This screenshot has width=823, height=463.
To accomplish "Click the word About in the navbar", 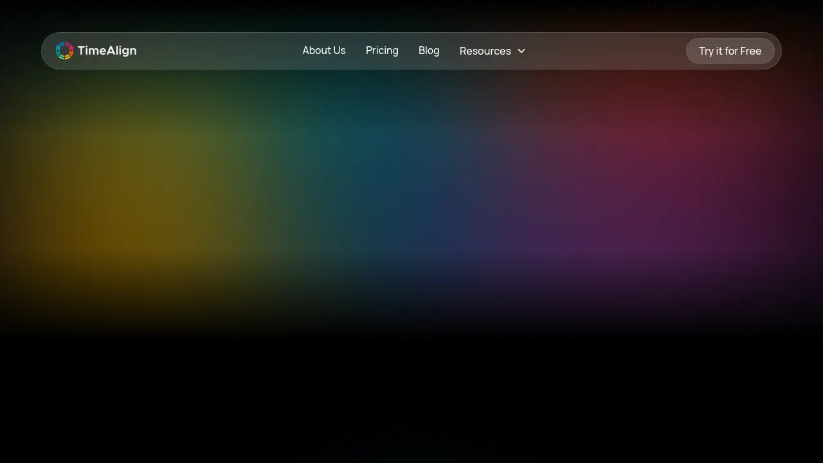I will click(316, 51).
